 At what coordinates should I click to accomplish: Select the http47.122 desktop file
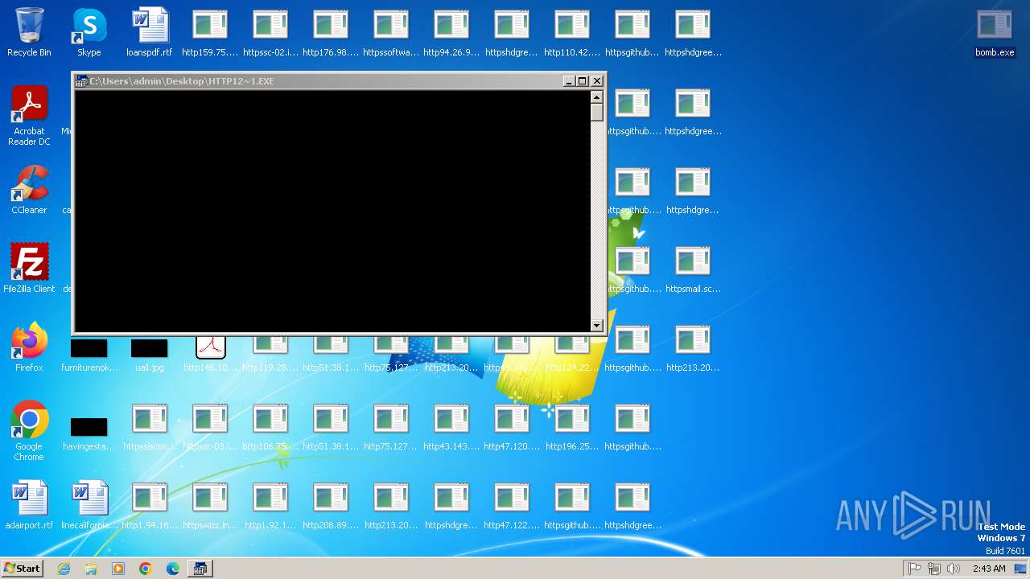[512, 505]
